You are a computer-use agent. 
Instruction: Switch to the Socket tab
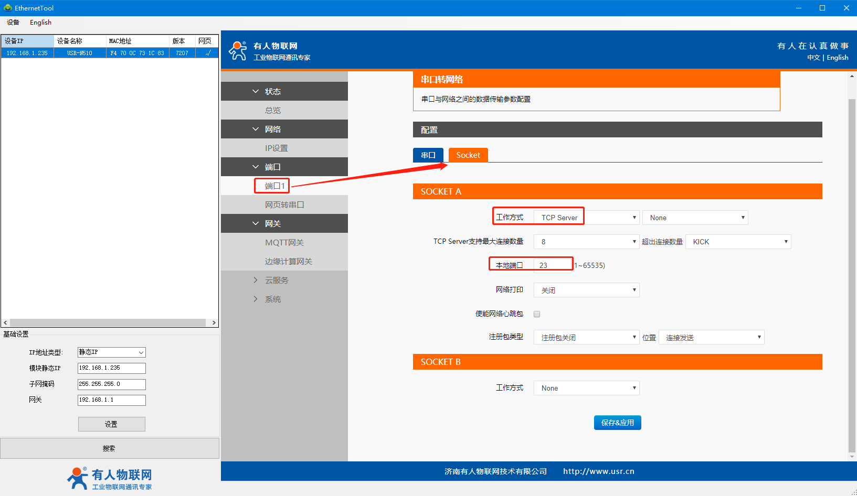click(x=468, y=155)
